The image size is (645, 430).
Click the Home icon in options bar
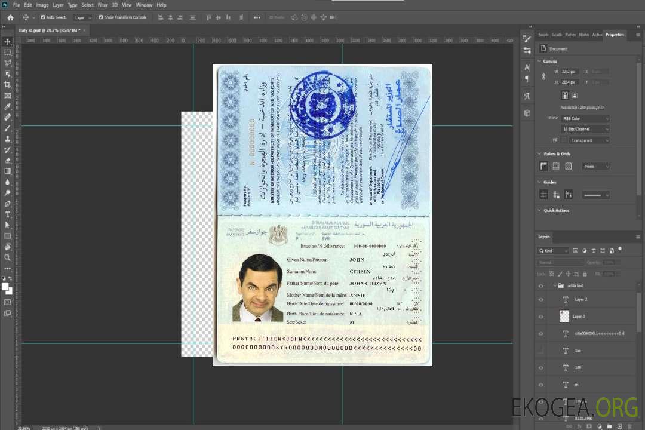click(x=10, y=17)
